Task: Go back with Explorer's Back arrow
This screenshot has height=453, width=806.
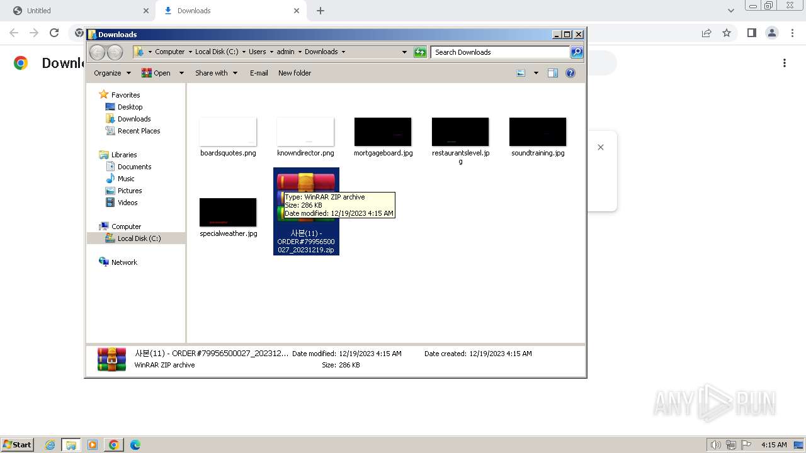Action: click(x=97, y=52)
